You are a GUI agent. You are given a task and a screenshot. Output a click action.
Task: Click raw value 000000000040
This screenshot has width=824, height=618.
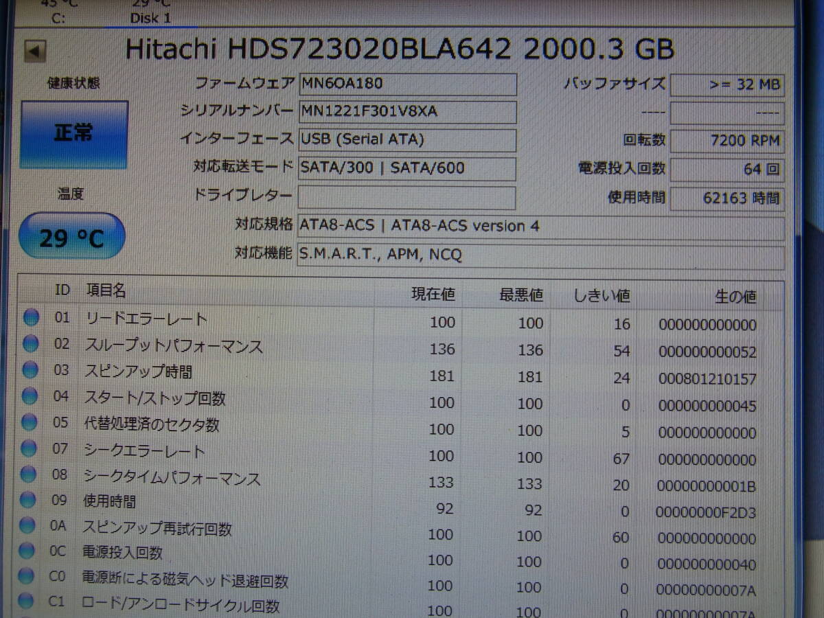[x=707, y=564]
